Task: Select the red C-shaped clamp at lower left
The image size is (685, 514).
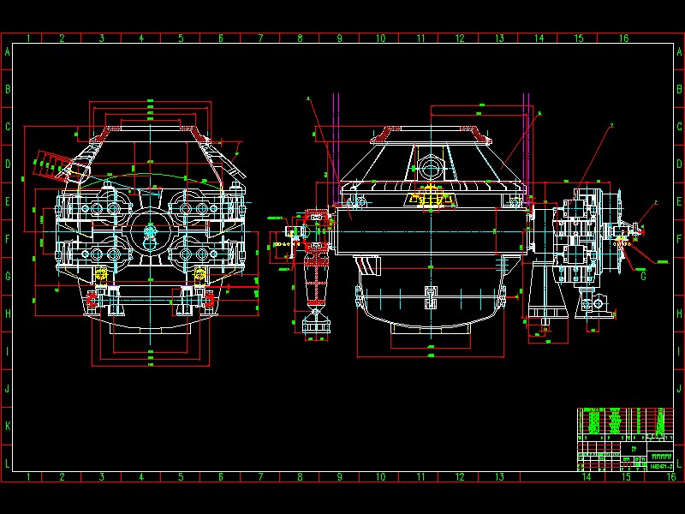Action: (92, 300)
